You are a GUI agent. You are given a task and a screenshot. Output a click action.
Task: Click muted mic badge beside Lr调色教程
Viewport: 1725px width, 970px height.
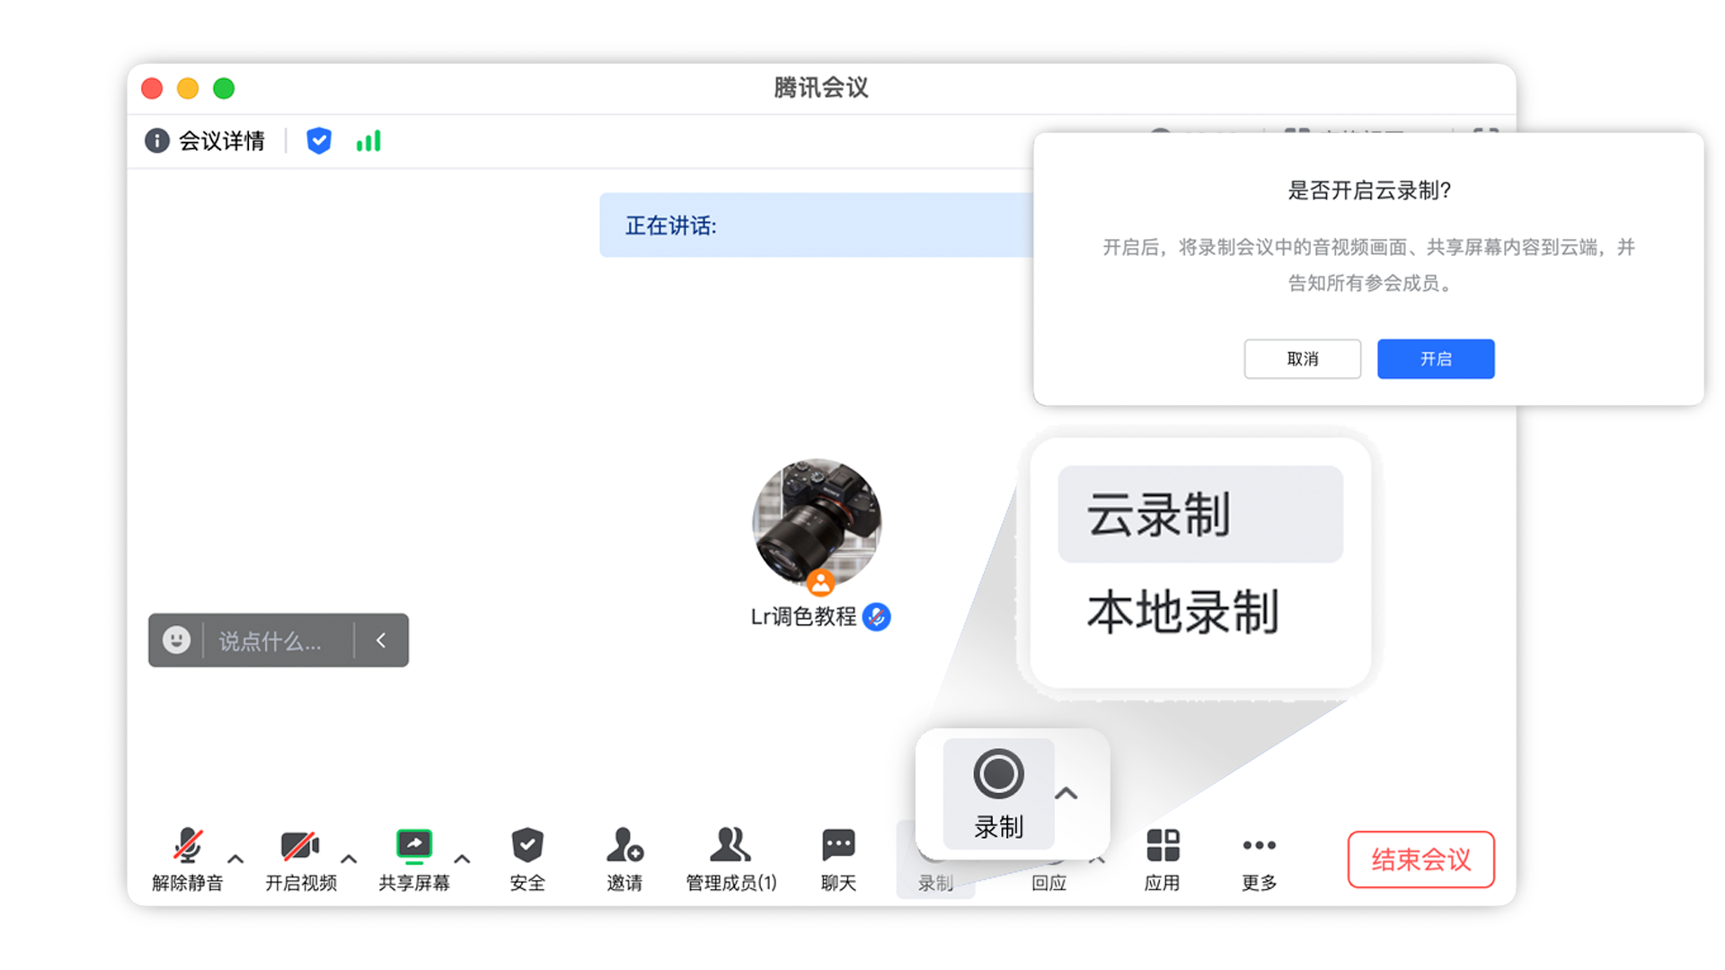pos(876,617)
